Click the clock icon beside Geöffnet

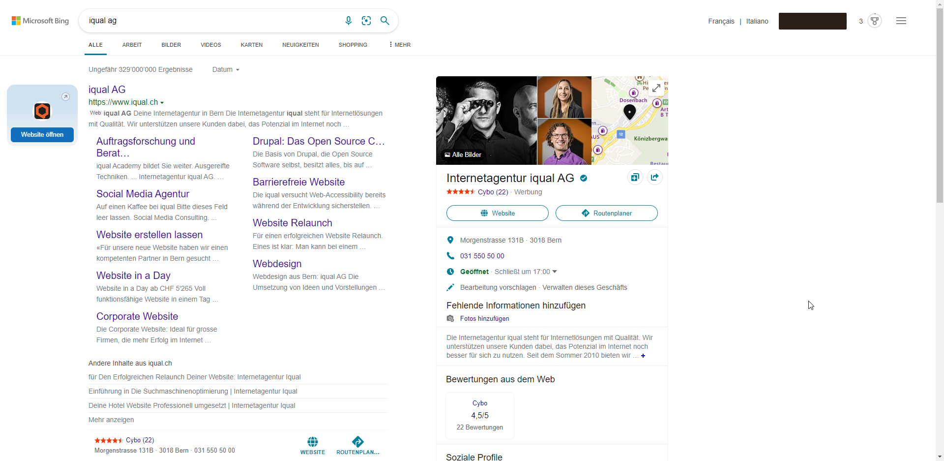(x=450, y=272)
